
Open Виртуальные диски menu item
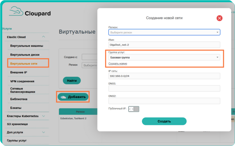click(x=25, y=55)
